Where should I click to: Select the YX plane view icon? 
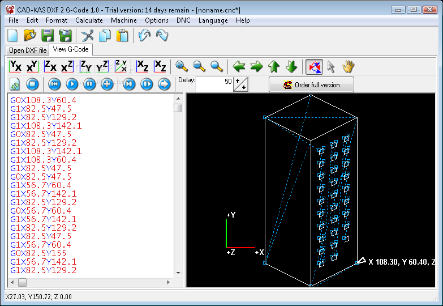(x=15, y=66)
